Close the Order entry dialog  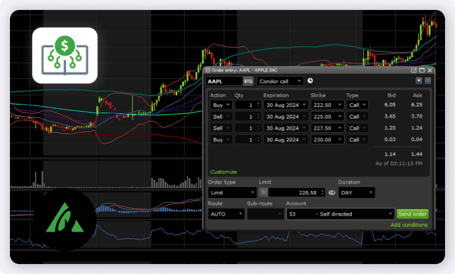pyautogui.click(x=429, y=70)
